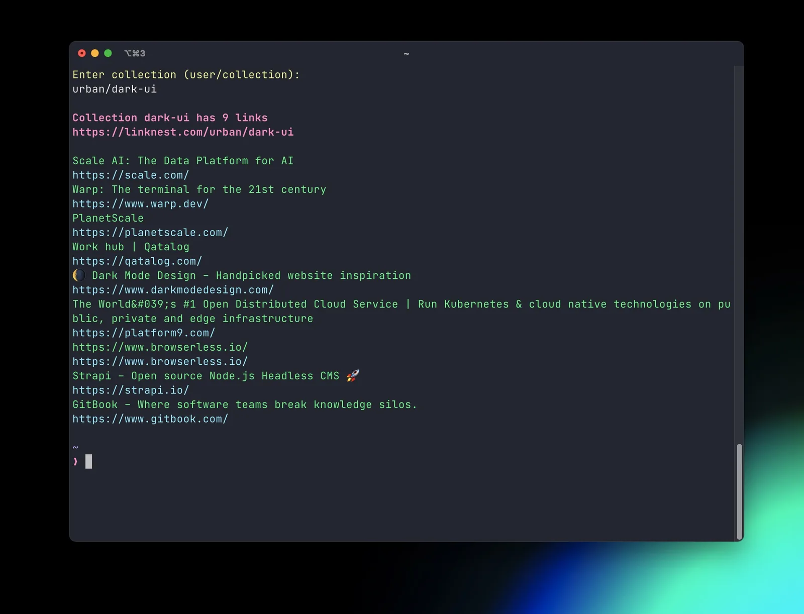Click the "PlanetScale" title line
The height and width of the screenshot is (614, 804).
coord(108,218)
